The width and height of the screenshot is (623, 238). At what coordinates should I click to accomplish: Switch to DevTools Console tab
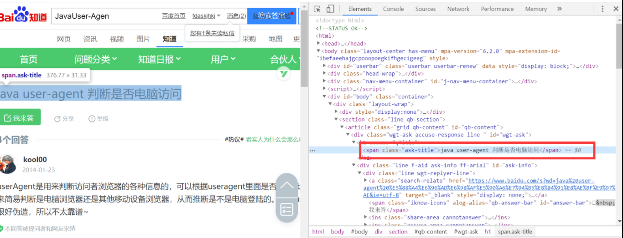tap(393, 9)
